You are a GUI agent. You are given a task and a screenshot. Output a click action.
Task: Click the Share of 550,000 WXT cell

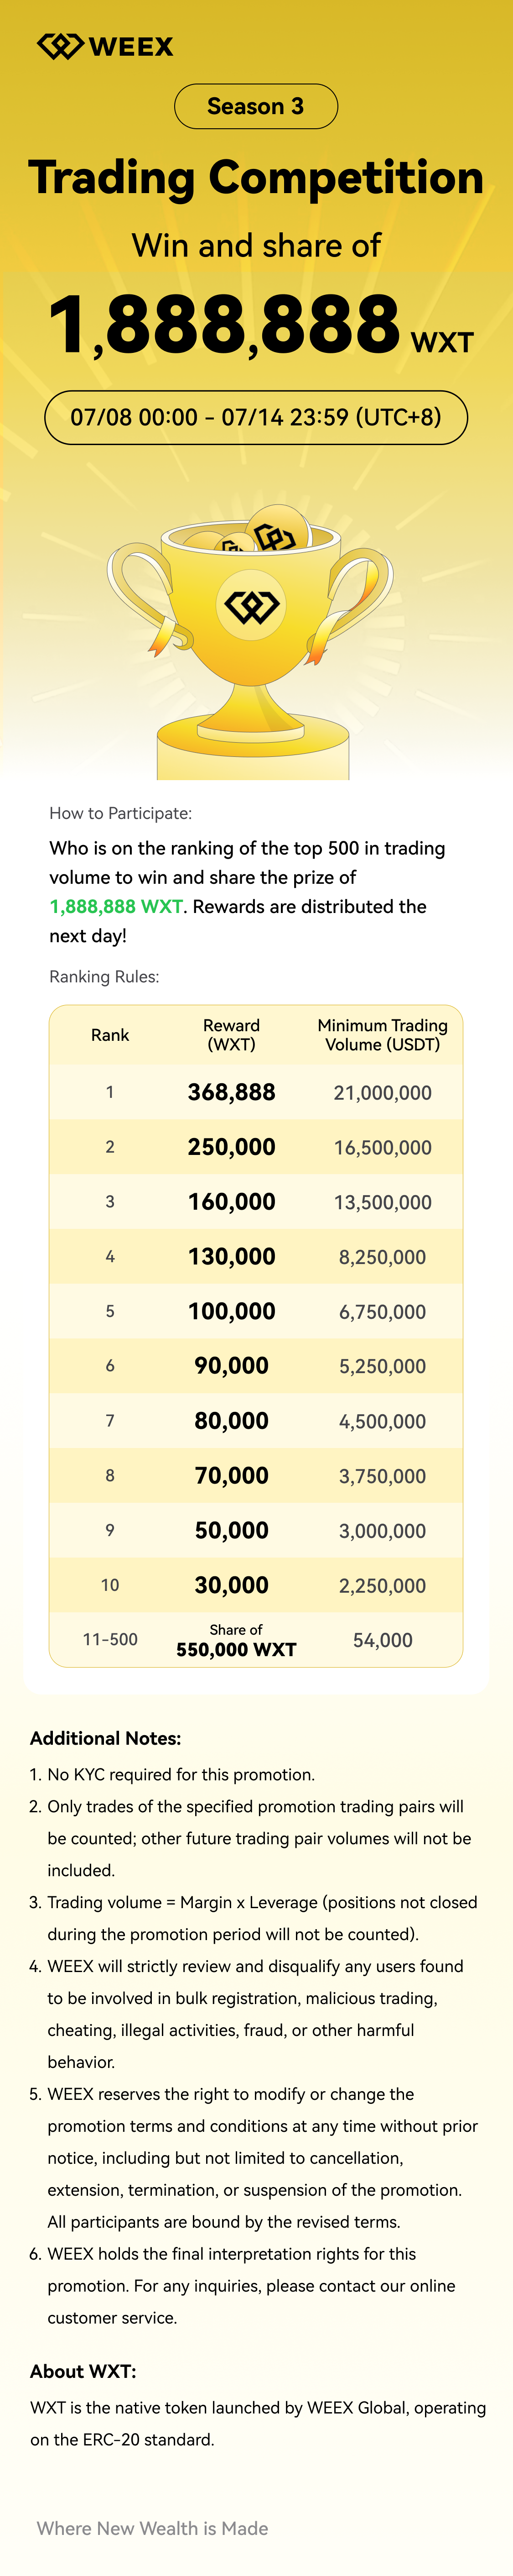tap(236, 1641)
